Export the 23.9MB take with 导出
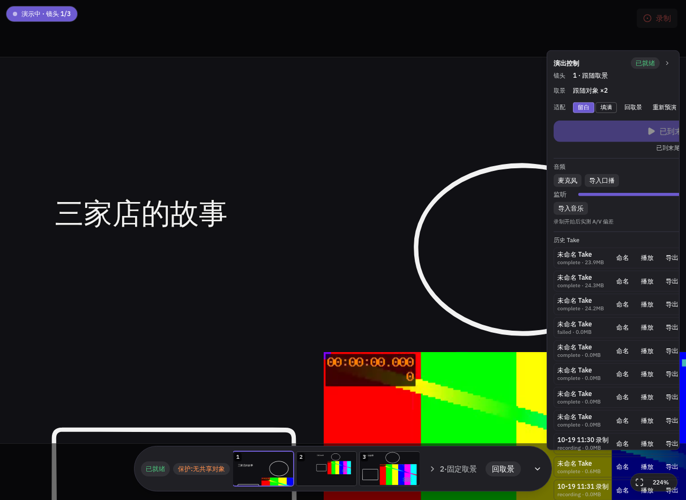This screenshot has width=686, height=500. [672, 258]
